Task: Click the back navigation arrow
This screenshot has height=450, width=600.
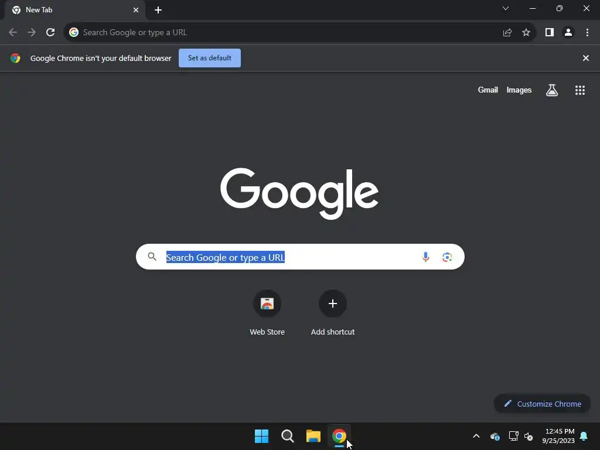Action: pyautogui.click(x=13, y=33)
